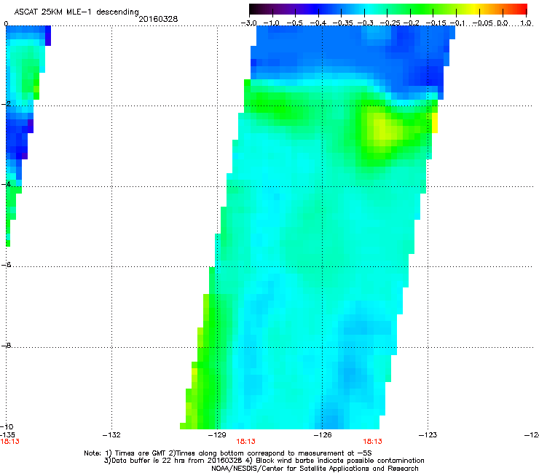Click the red "18:13" time right of -126
The image size is (539, 473).
pos(373,442)
